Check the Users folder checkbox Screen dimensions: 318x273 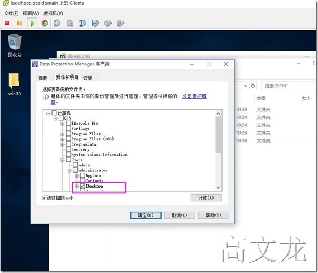(68, 160)
